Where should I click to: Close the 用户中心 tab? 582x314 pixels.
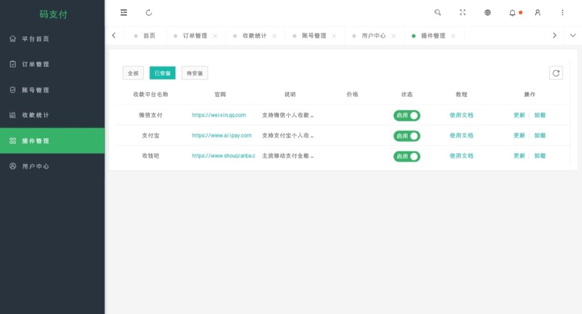coord(393,36)
